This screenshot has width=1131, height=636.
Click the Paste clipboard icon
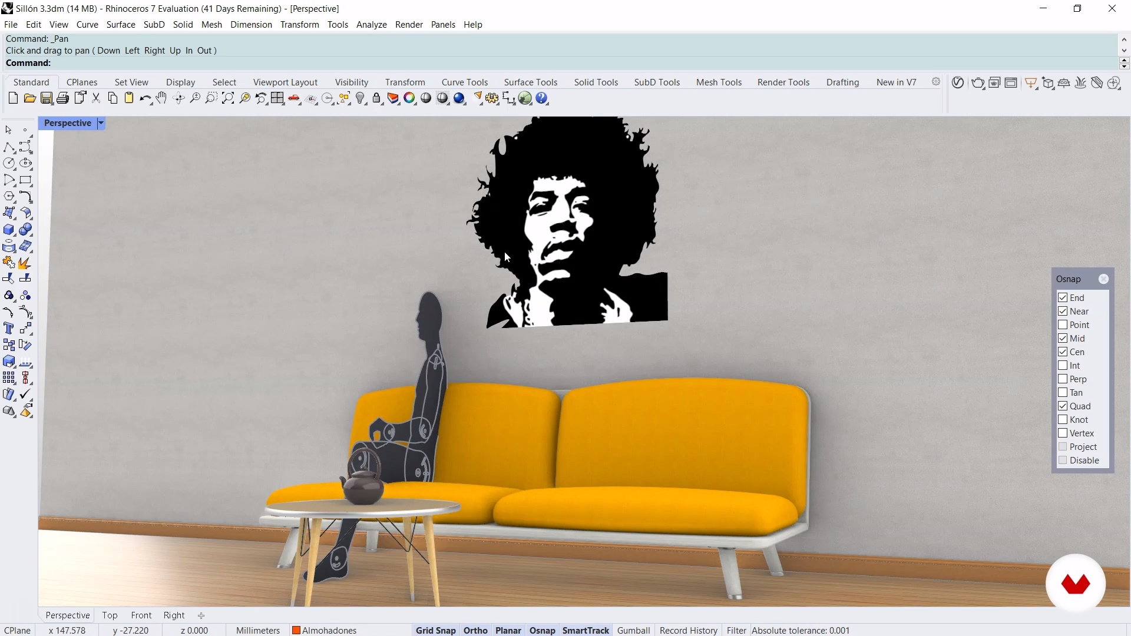coord(129,98)
